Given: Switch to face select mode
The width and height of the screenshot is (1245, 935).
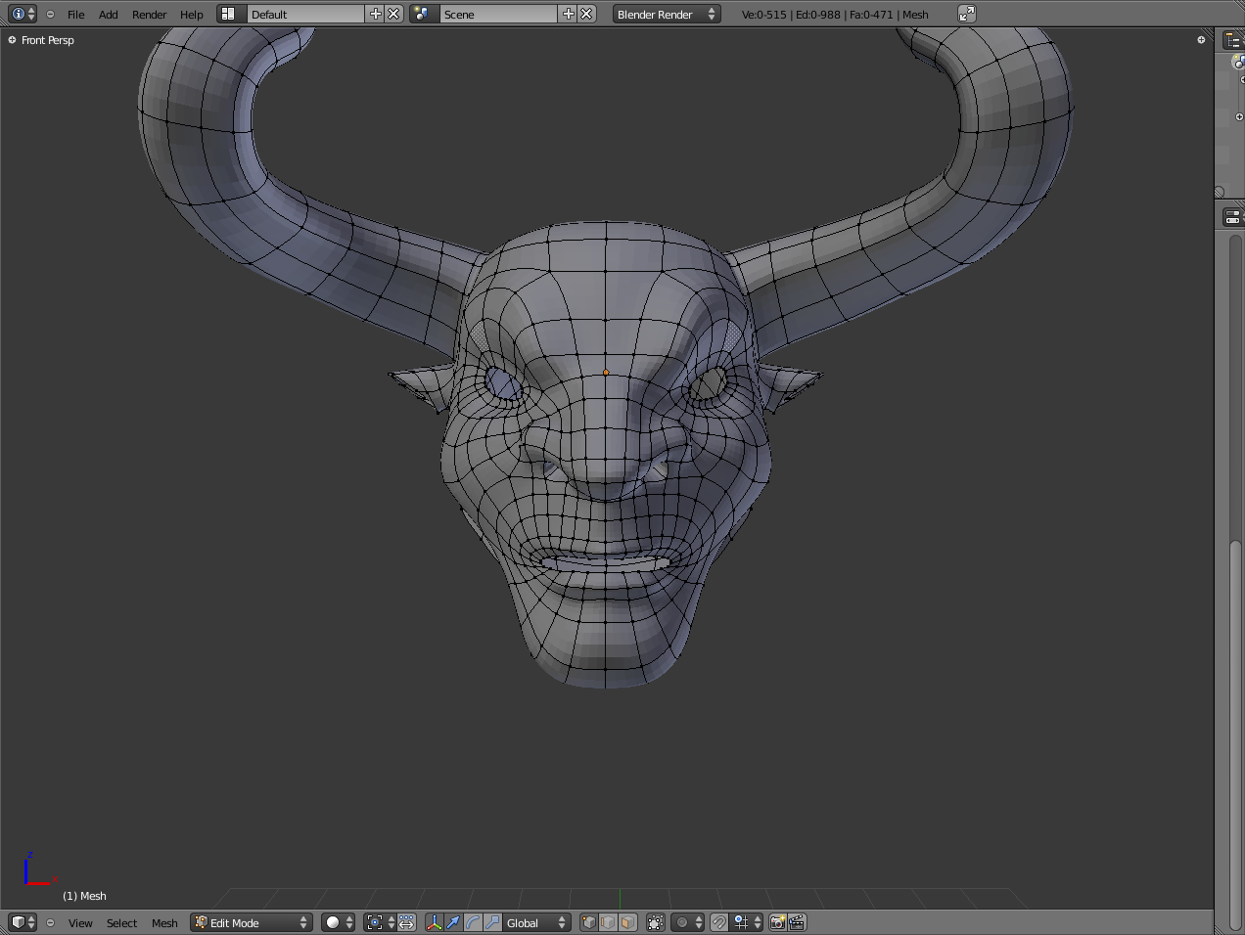Looking at the screenshot, I should click(627, 922).
